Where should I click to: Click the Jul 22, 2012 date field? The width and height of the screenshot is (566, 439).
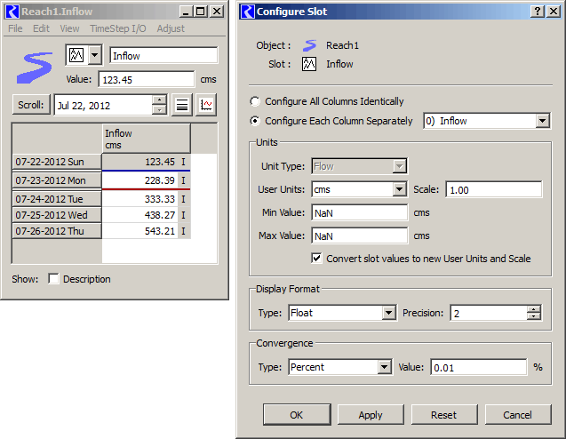(104, 105)
